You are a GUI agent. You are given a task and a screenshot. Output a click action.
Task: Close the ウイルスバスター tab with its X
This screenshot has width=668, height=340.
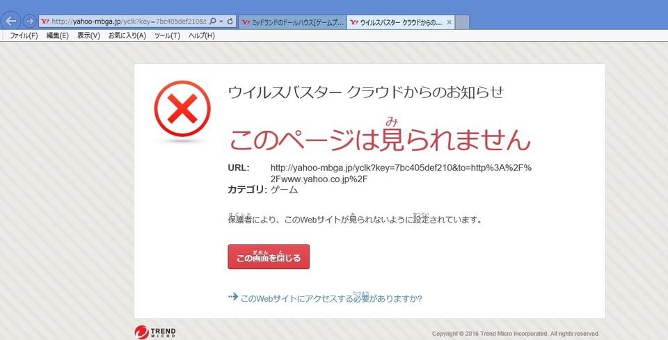449,22
